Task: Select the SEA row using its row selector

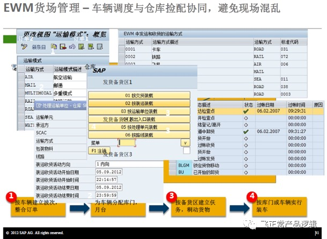Action: 21,117
